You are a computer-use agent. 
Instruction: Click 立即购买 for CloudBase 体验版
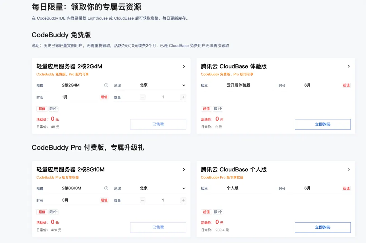coord(323,124)
